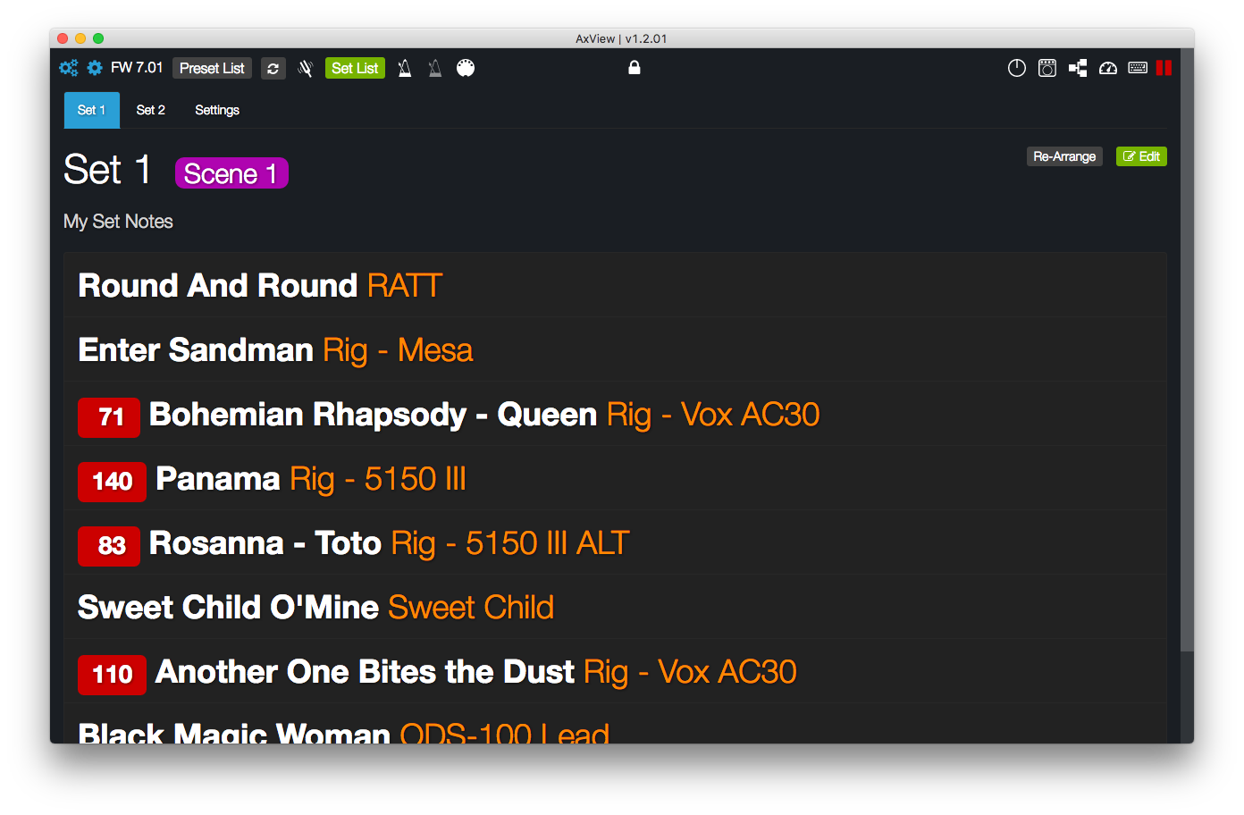Click the multiple-gears settings icon
The width and height of the screenshot is (1244, 815).
pos(68,68)
